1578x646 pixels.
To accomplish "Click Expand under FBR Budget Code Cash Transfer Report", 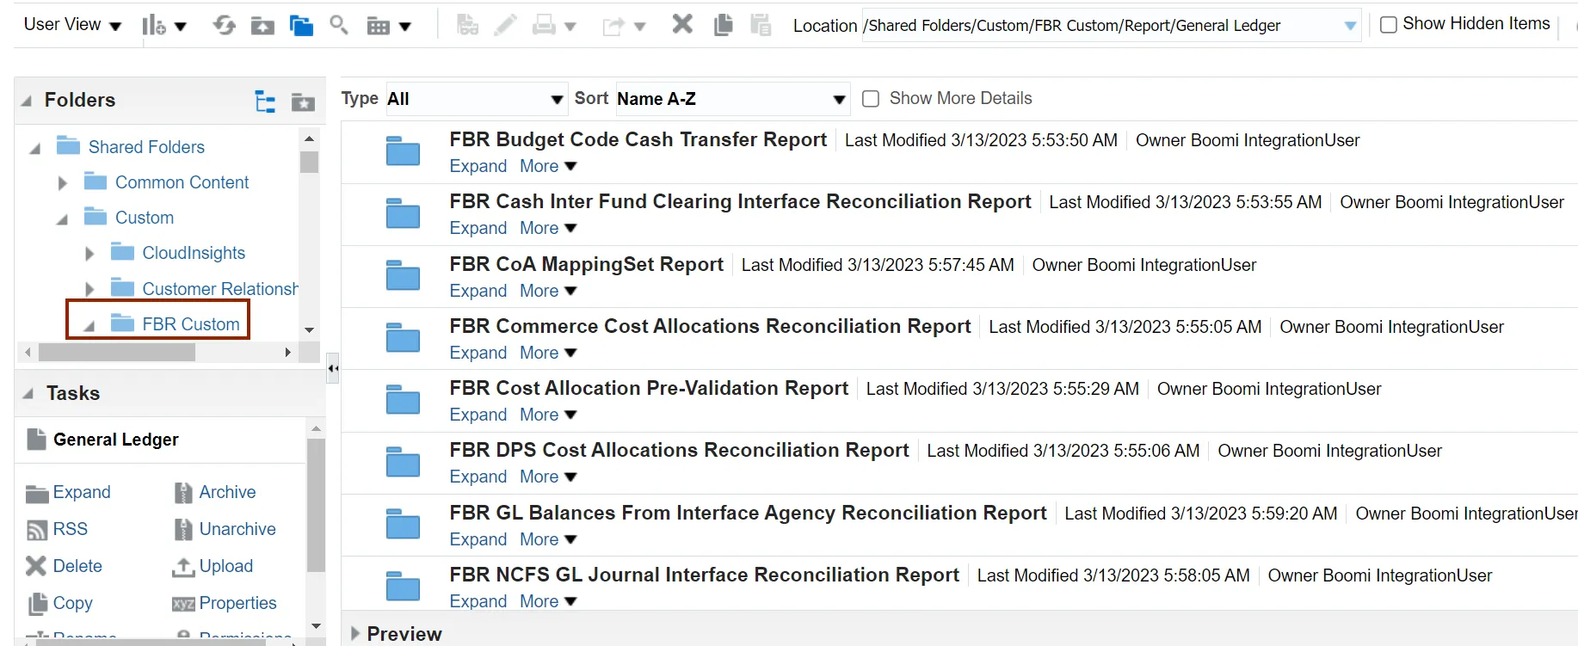I will (478, 166).
